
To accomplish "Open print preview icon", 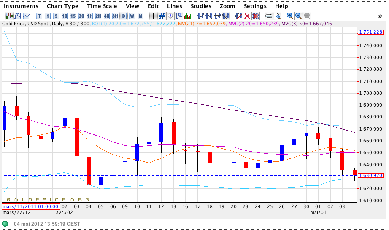I will 277,16.
